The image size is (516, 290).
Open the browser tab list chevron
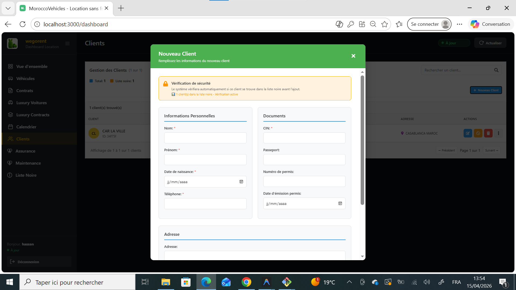click(8, 8)
